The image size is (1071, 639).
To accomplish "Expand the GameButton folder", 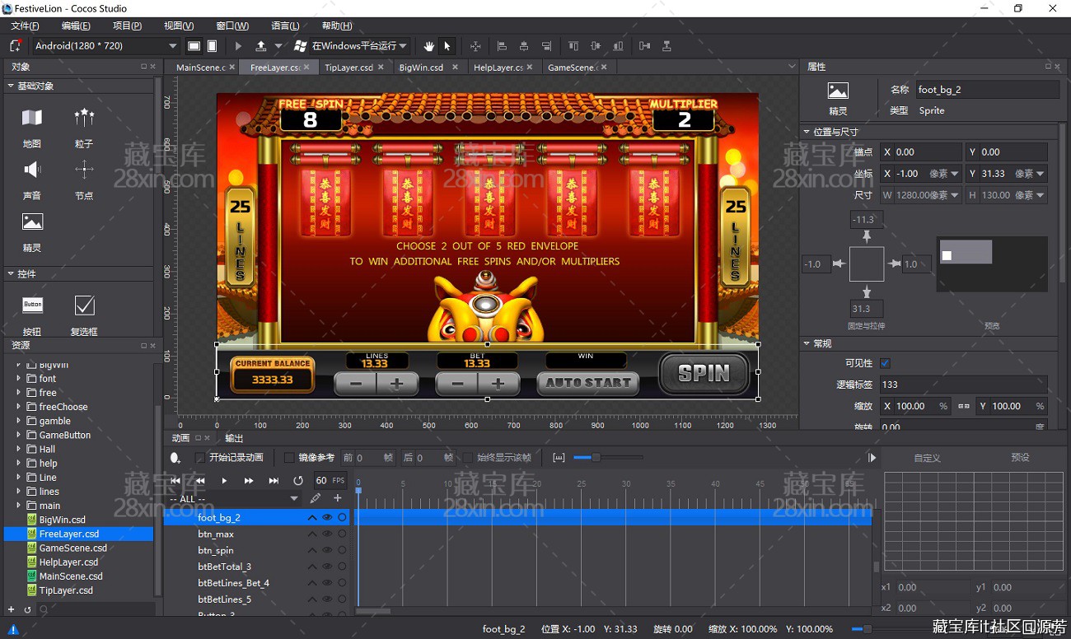I will pos(19,435).
